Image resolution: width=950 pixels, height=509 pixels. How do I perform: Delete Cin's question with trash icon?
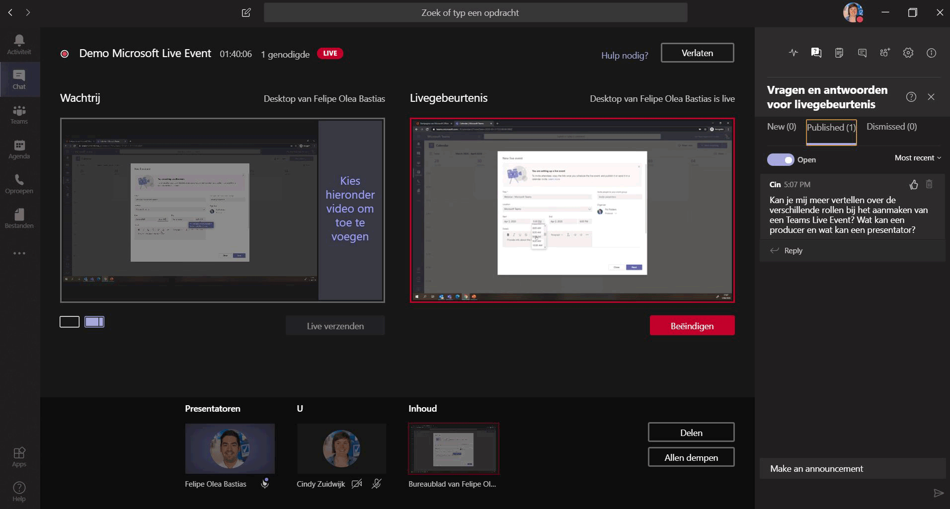(929, 184)
